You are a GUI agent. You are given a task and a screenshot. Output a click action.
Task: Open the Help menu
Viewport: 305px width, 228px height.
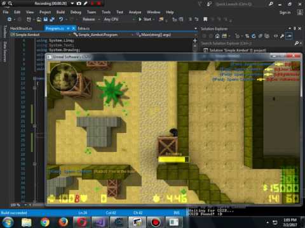pos(170,12)
